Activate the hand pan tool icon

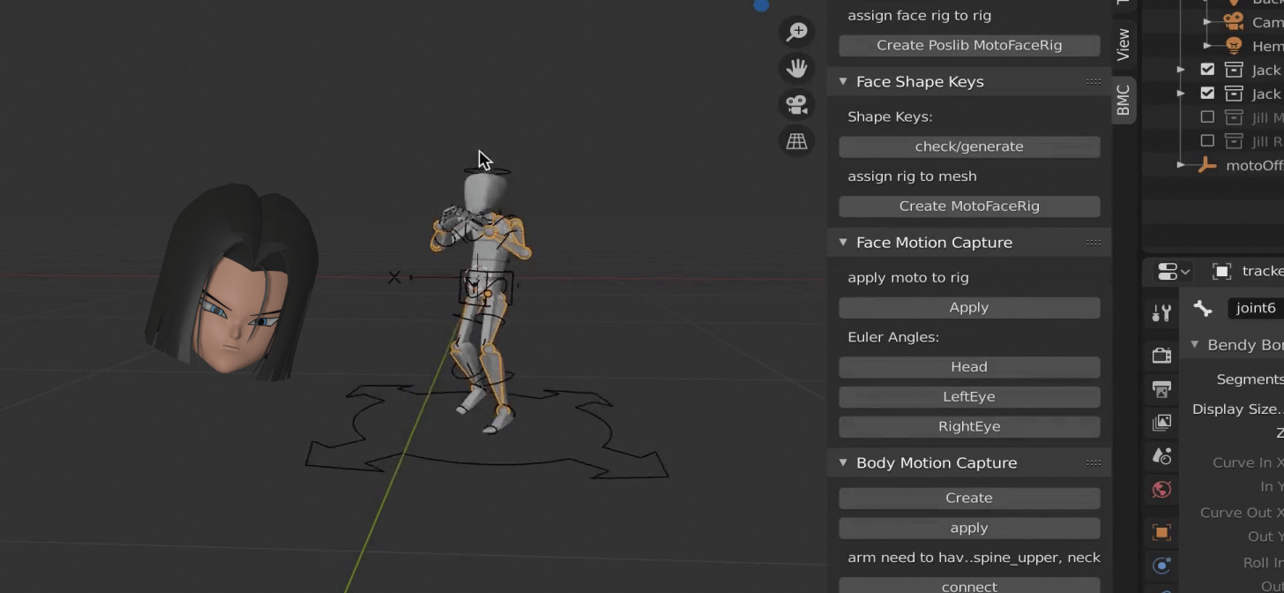pyautogui.click(x=796, y=67)
